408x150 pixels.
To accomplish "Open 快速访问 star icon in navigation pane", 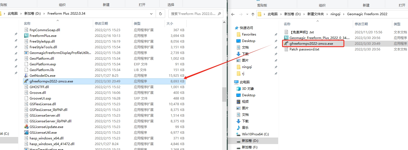I will point(236,28).
